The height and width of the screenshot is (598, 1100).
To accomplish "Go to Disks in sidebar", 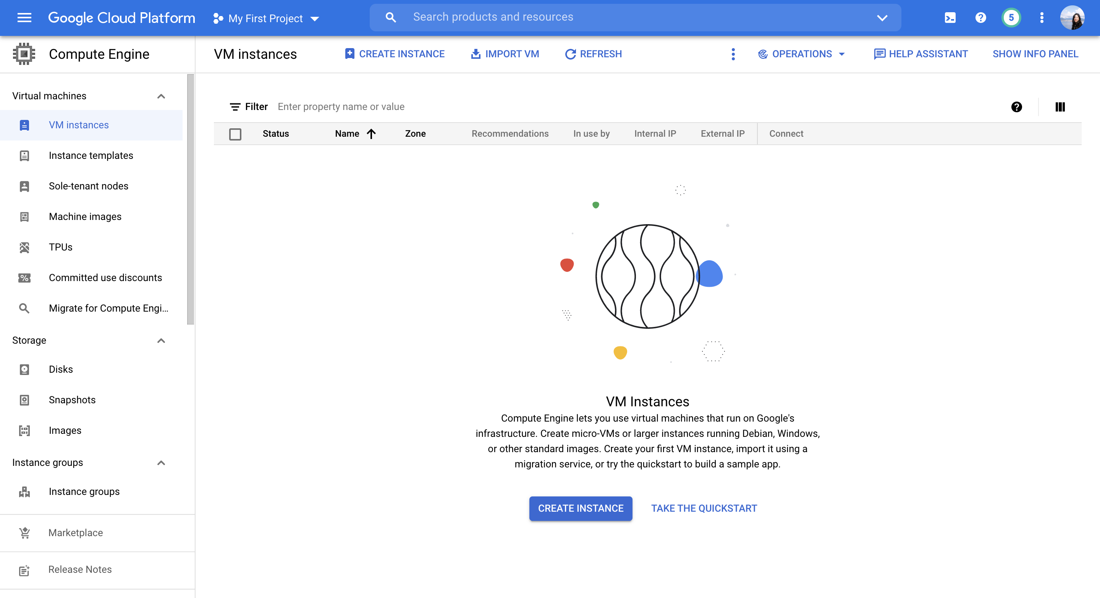I will click(x=61, y=369).
